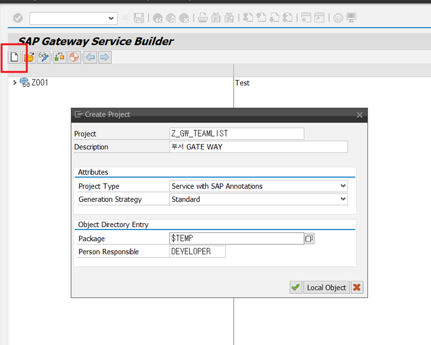The width and height of the screenshot is (431, 345).
Task: Click the Generate Runtime Objects red-white circle icon
Action: click(x=74, y=57)
